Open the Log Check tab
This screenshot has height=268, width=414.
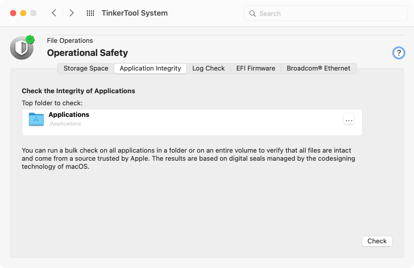pos(209,68)
